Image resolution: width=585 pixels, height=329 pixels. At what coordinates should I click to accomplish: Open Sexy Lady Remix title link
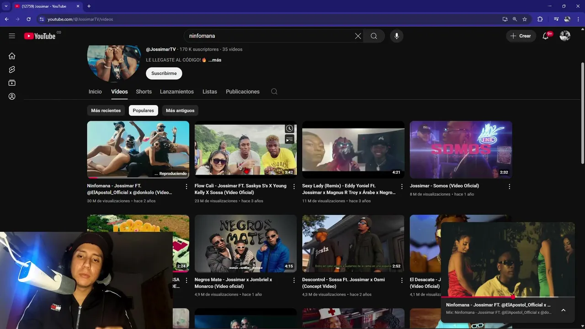[349, 189]
